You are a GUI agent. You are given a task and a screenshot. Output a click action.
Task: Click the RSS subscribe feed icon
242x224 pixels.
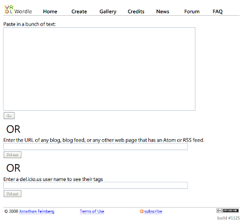pos(142,211)
